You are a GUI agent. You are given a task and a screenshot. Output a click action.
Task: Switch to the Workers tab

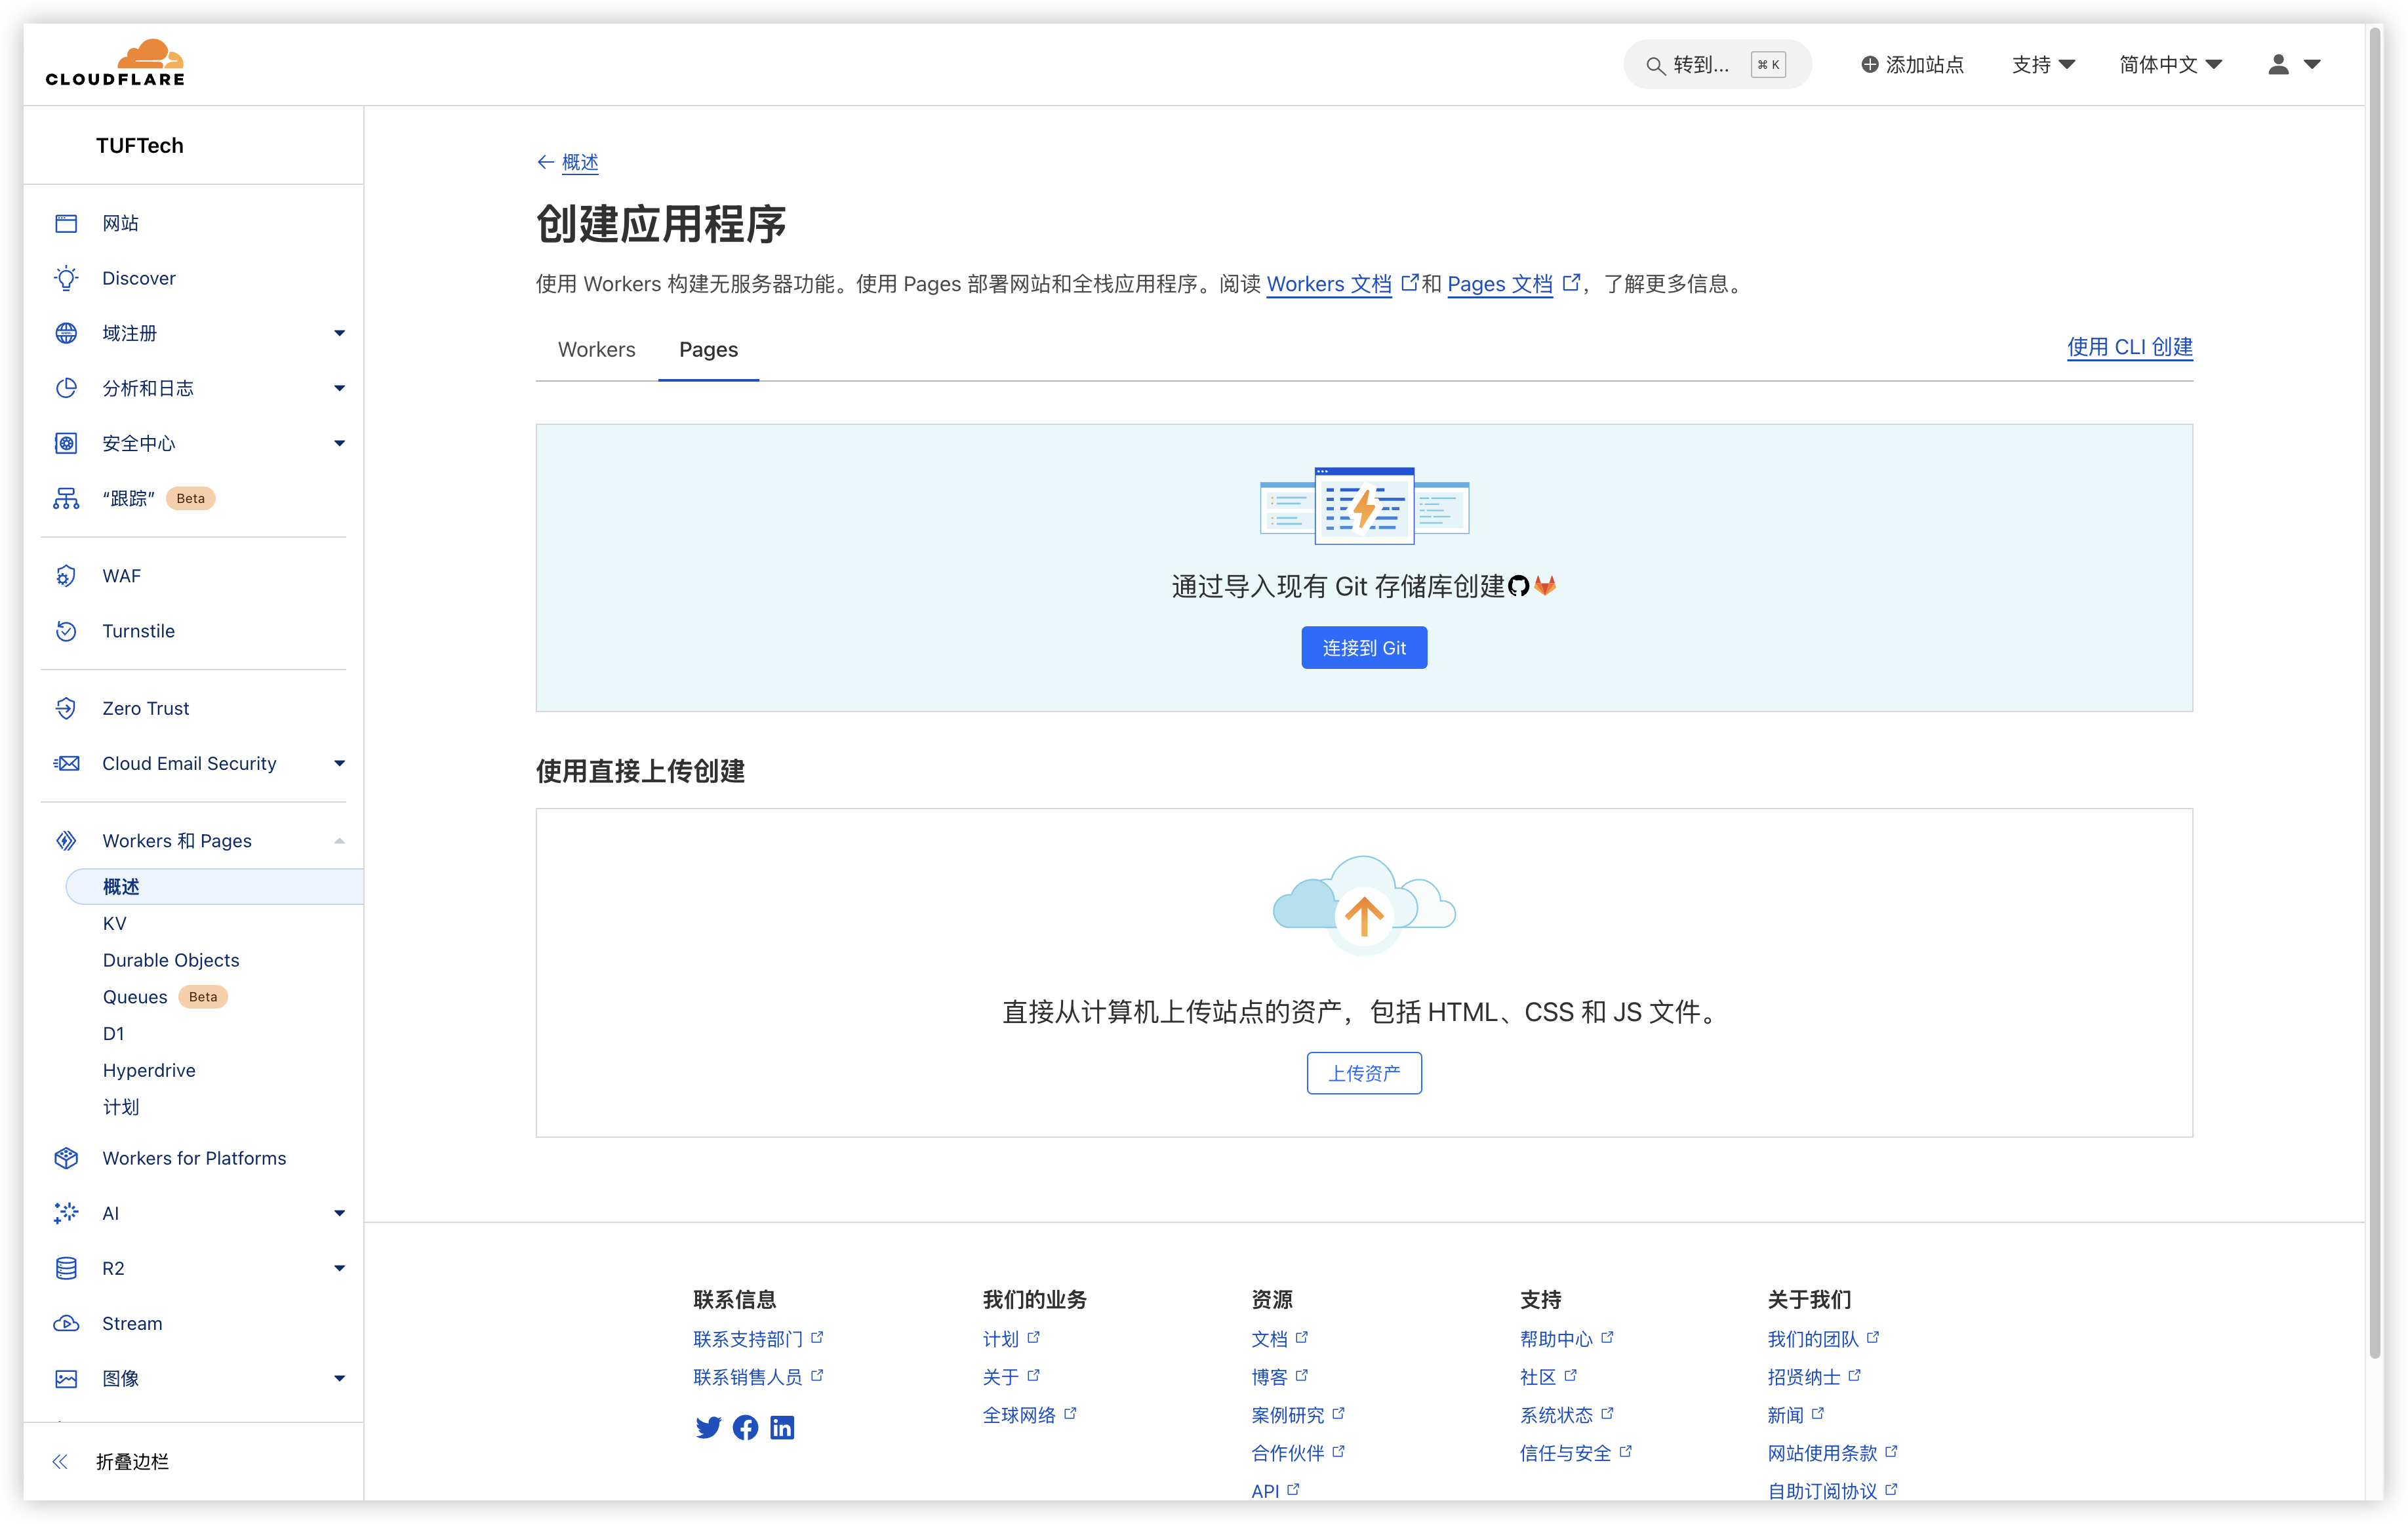(596, 349)
